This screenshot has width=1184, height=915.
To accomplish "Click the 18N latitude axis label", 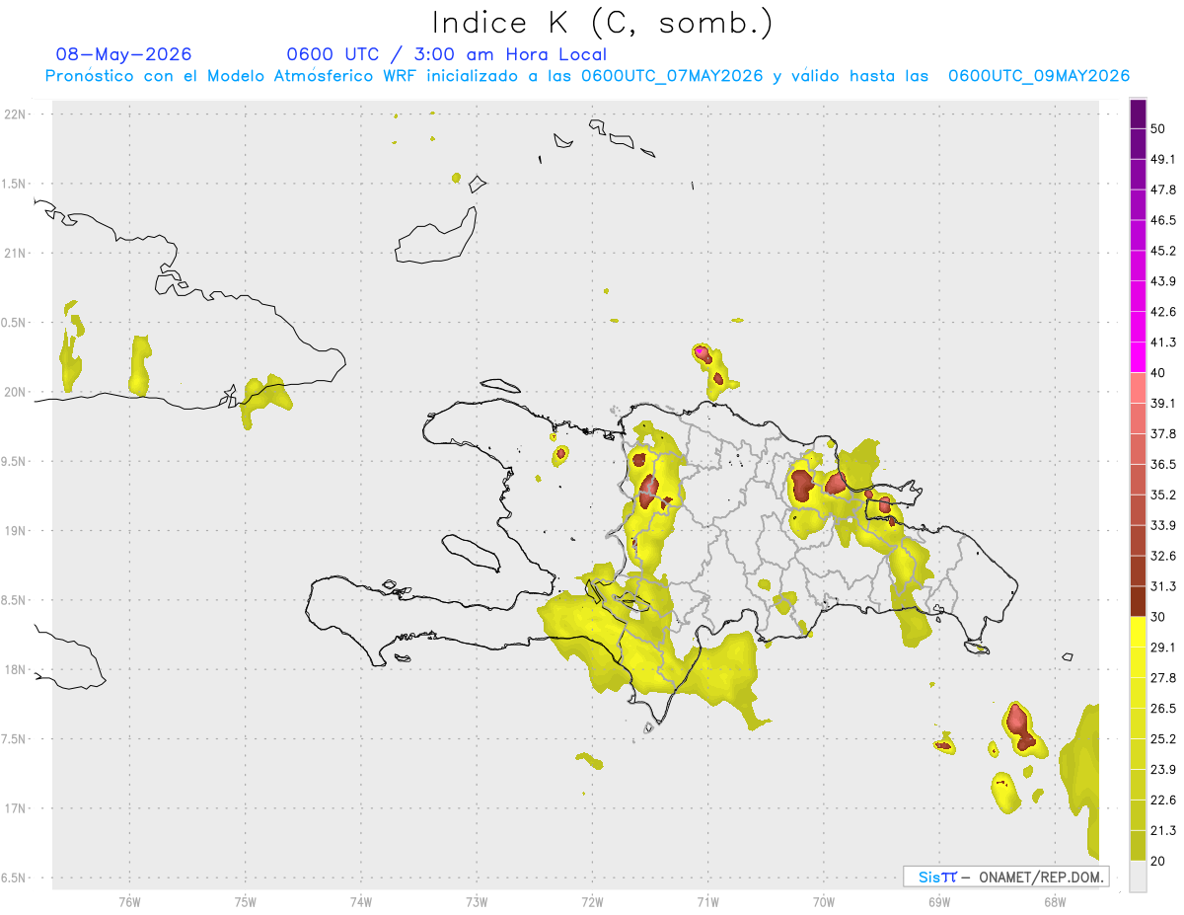I will coord(17,669).
